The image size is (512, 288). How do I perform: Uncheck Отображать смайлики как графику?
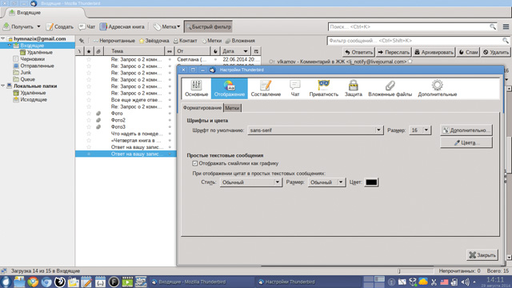click(x=195, y=163)
